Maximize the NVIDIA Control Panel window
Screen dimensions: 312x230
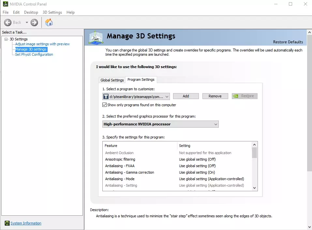tap(290, 4)
